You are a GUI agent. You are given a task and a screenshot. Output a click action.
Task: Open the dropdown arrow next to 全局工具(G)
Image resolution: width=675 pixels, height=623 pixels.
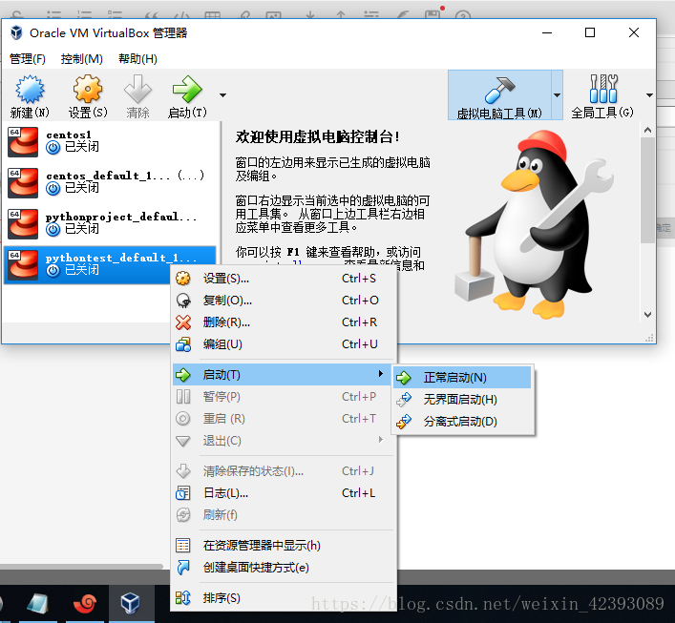[649, 95]
